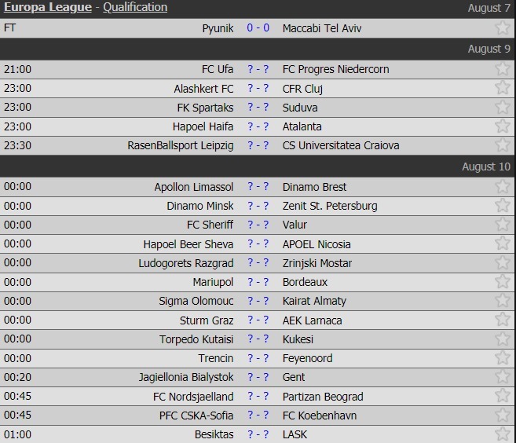Favorite the Mariupol vs Bordeaux match
The width and height of the screenshot is (516, 443).
pos(503,282)
